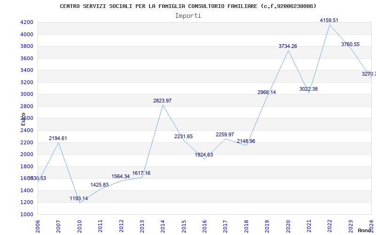Viewport: 376px width, 235px height.
Task: Select data label 3022.38
Action: (308, 89)
